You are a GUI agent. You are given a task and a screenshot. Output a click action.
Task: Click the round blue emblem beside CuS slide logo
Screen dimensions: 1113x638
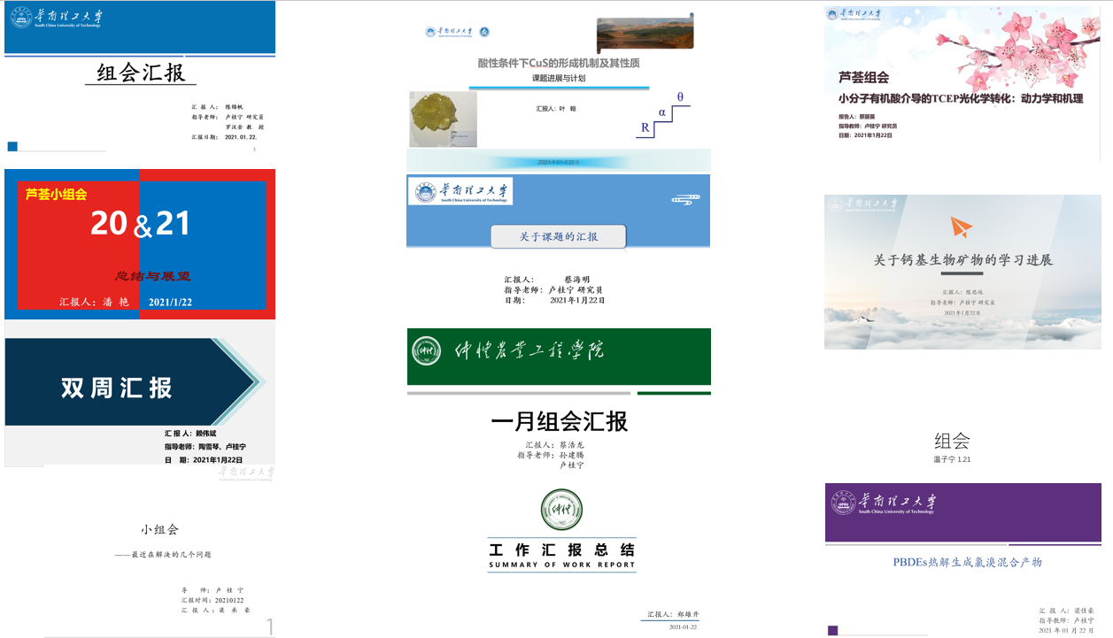[484, 33]
